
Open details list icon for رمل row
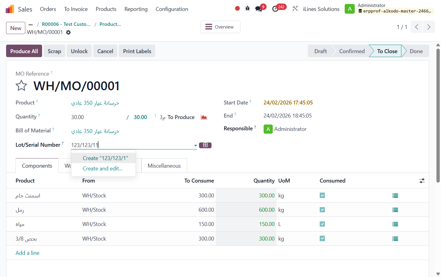tap(395, 210)
